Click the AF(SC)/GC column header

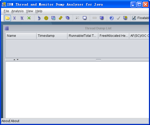[x=139, y=36]
